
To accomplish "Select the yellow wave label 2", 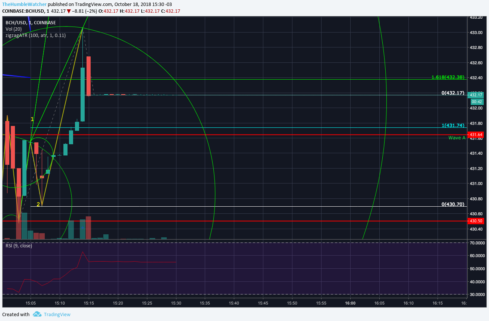I will [38, 204].
